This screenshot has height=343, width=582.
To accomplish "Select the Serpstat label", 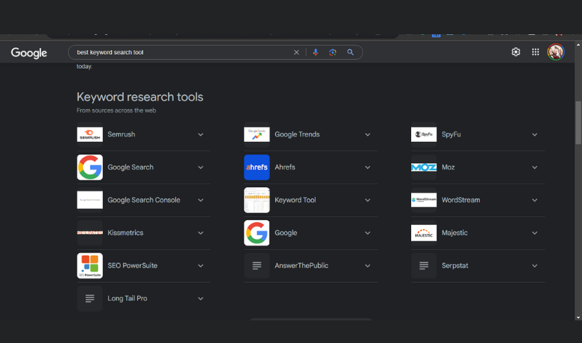I will 454,265.
